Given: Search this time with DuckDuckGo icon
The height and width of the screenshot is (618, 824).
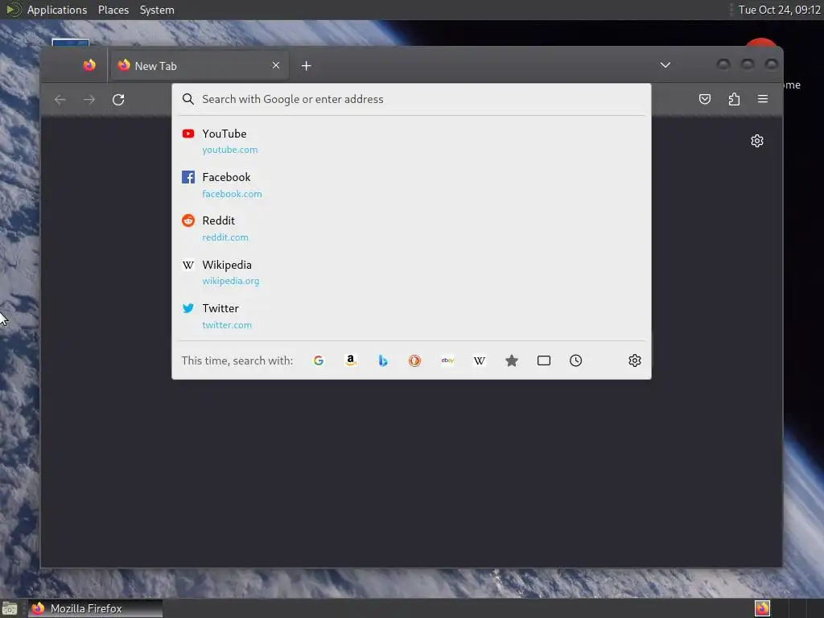Looking at the screenshot, I should pos(414,360).
